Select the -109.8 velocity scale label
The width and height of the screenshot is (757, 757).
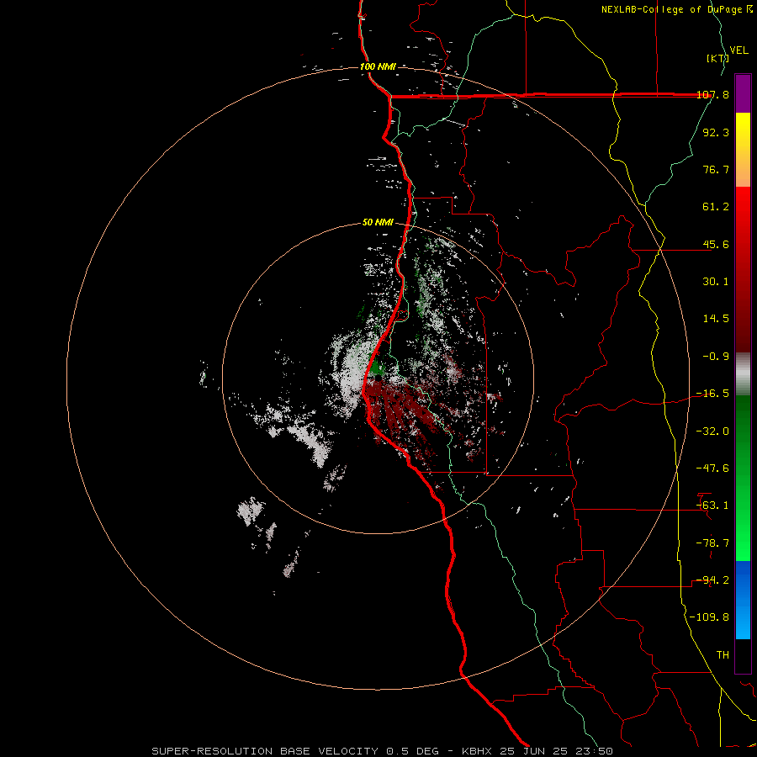tap(710, 617)
